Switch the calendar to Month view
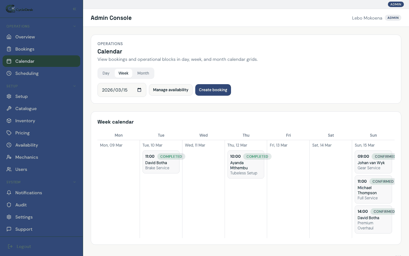The width and height of the screenshot is (409, 256). click(x=143, y=73)
